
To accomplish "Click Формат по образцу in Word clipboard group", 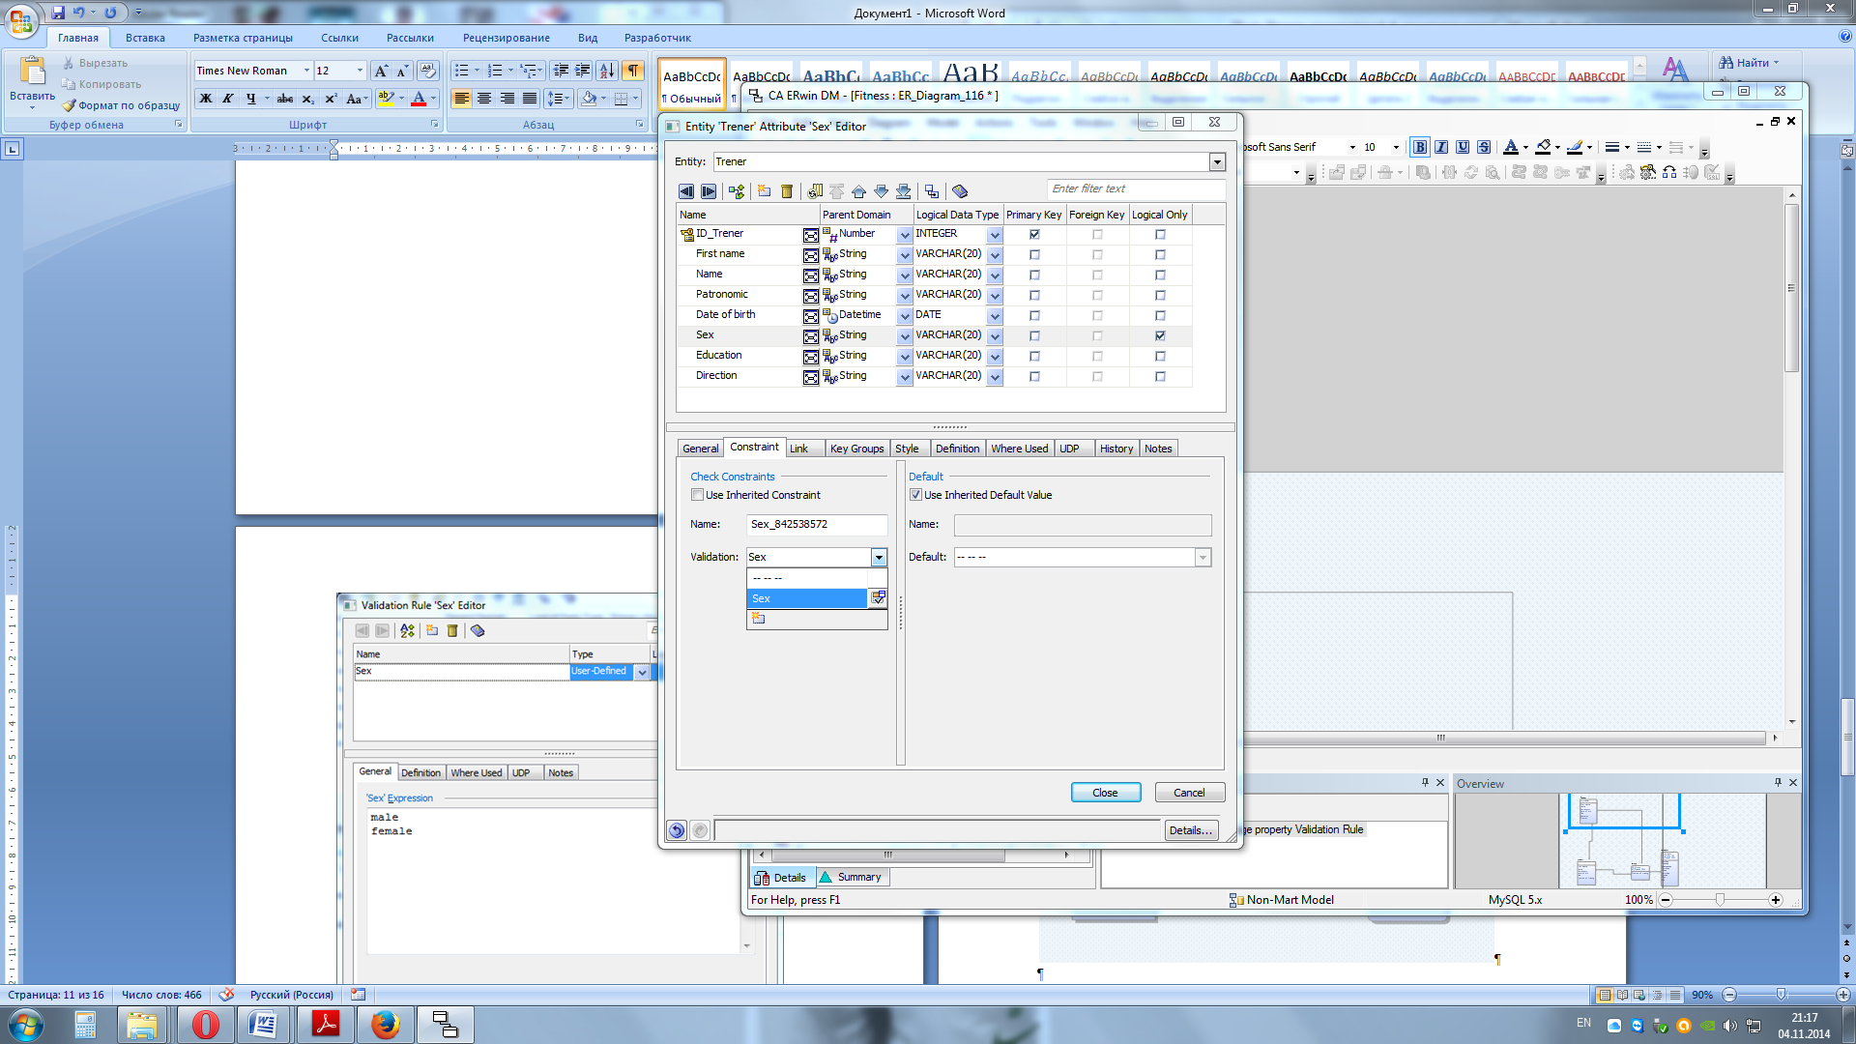I will click(122, 105).
